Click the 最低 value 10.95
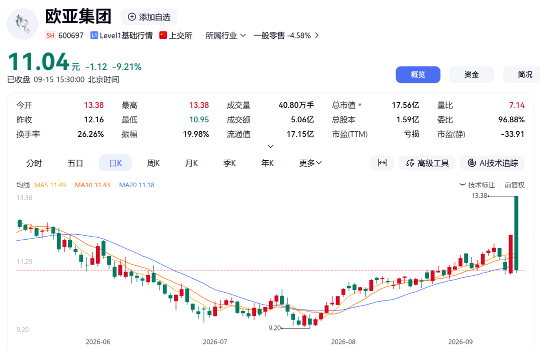Screen dimensions: 540x350 pos(199,120)
